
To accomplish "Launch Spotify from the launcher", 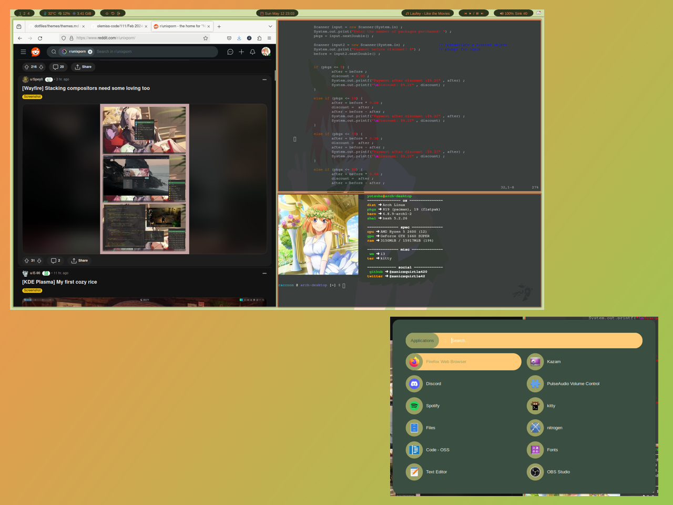I will point(463,406).
